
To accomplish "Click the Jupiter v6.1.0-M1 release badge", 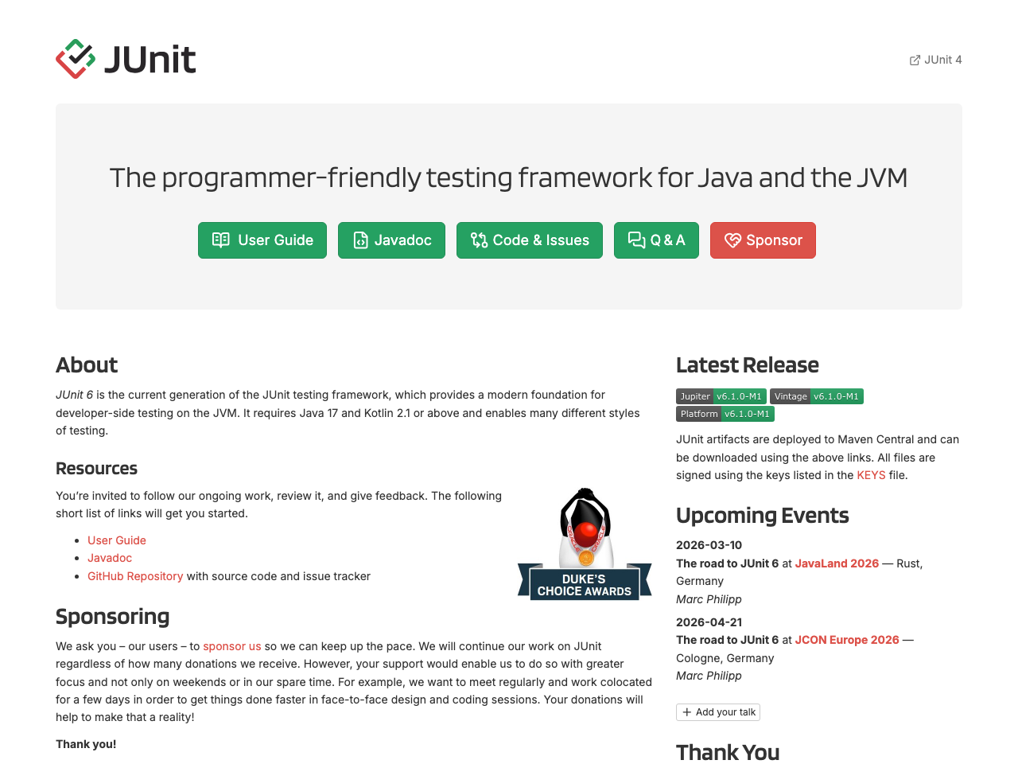I will pos(721,396).
